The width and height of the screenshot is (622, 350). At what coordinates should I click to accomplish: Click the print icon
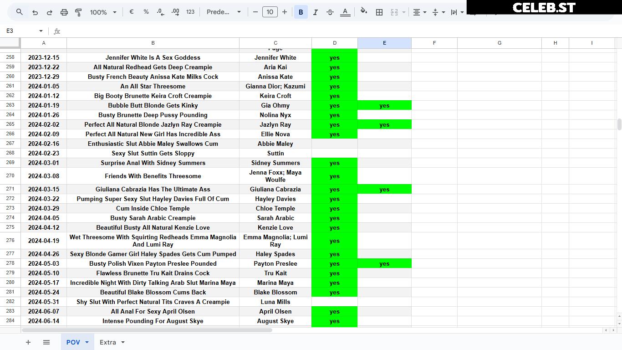(64, 12)
